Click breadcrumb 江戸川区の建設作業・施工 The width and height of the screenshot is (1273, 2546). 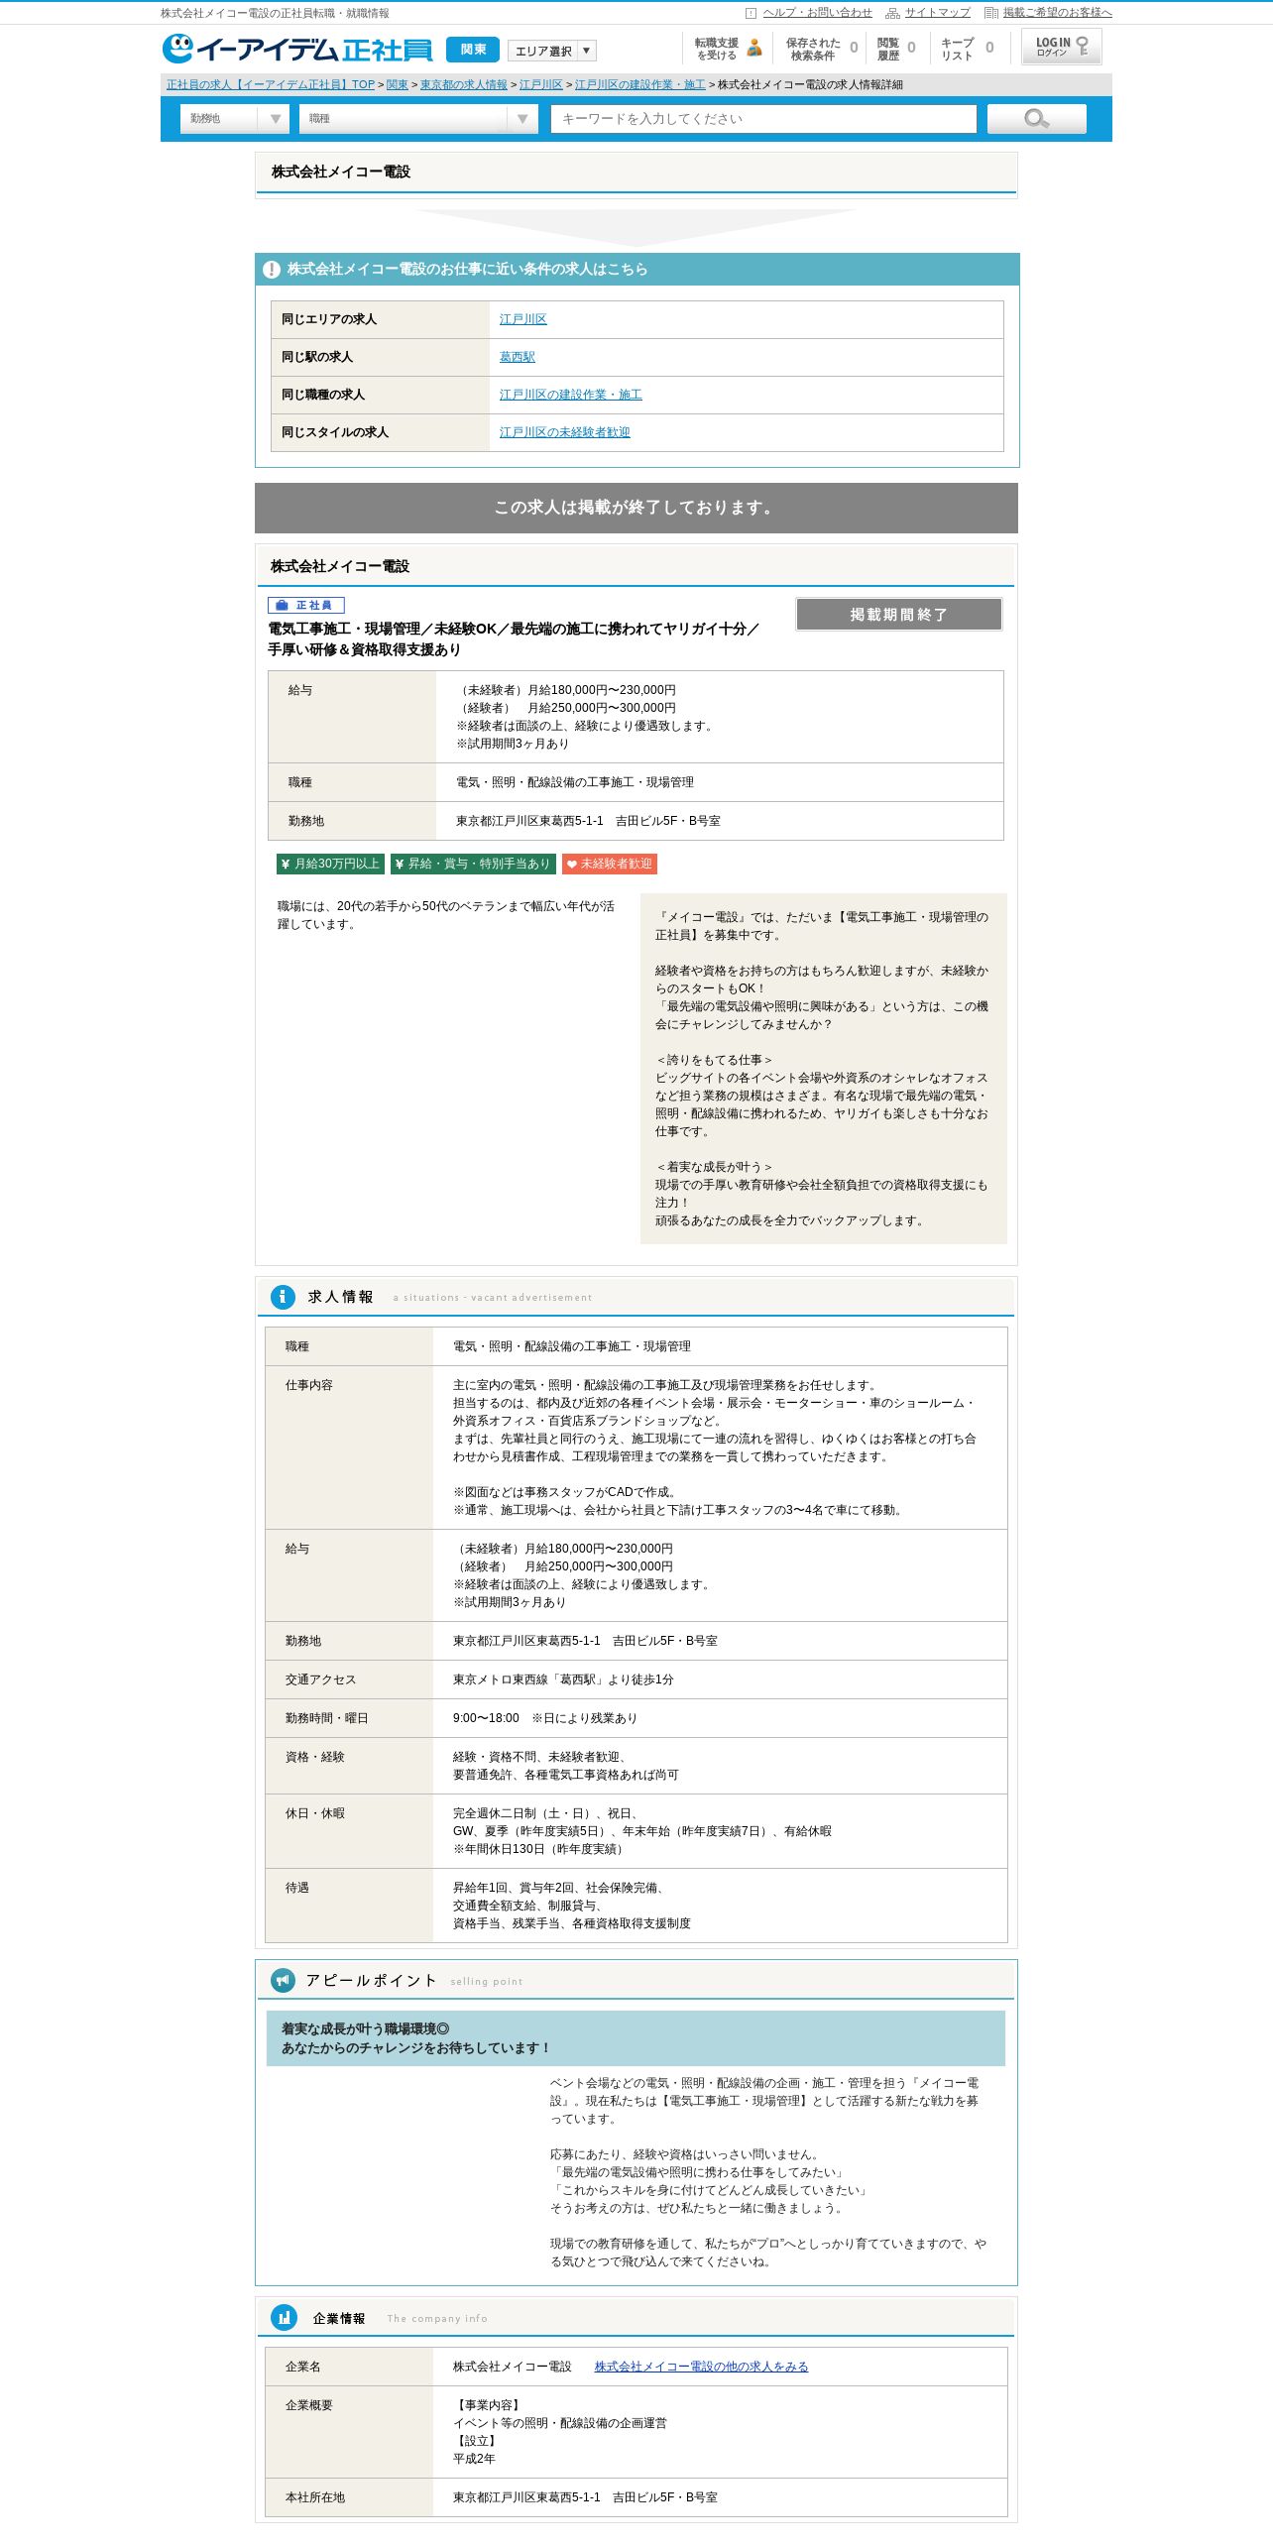pyautogui.click(x=639, y=85)
